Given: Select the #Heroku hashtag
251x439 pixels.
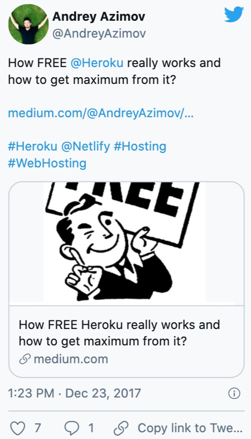Looking at the screenshot, I should point(32,146).
